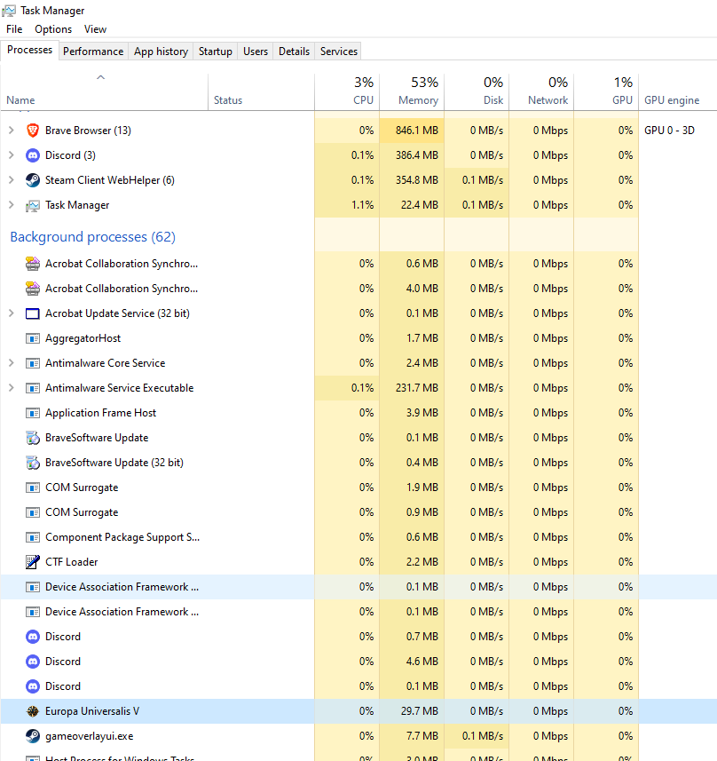Click the Brave Browser lion icon
This screenshot has height=761, width=717.
(33, 131)
